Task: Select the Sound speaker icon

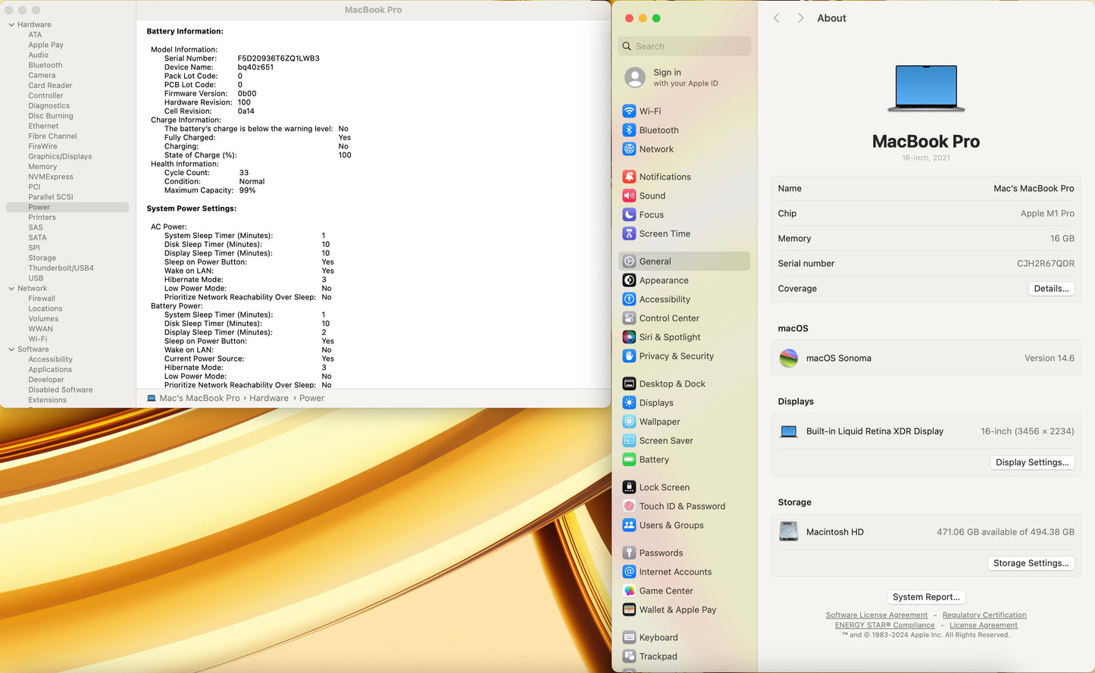Action: point(629,196)
